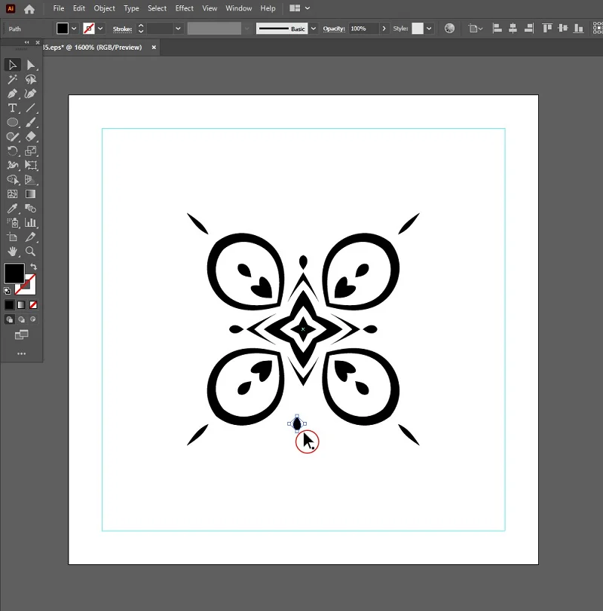
Task: Switch to Draw Inside mode
Action: pos(33,319)
